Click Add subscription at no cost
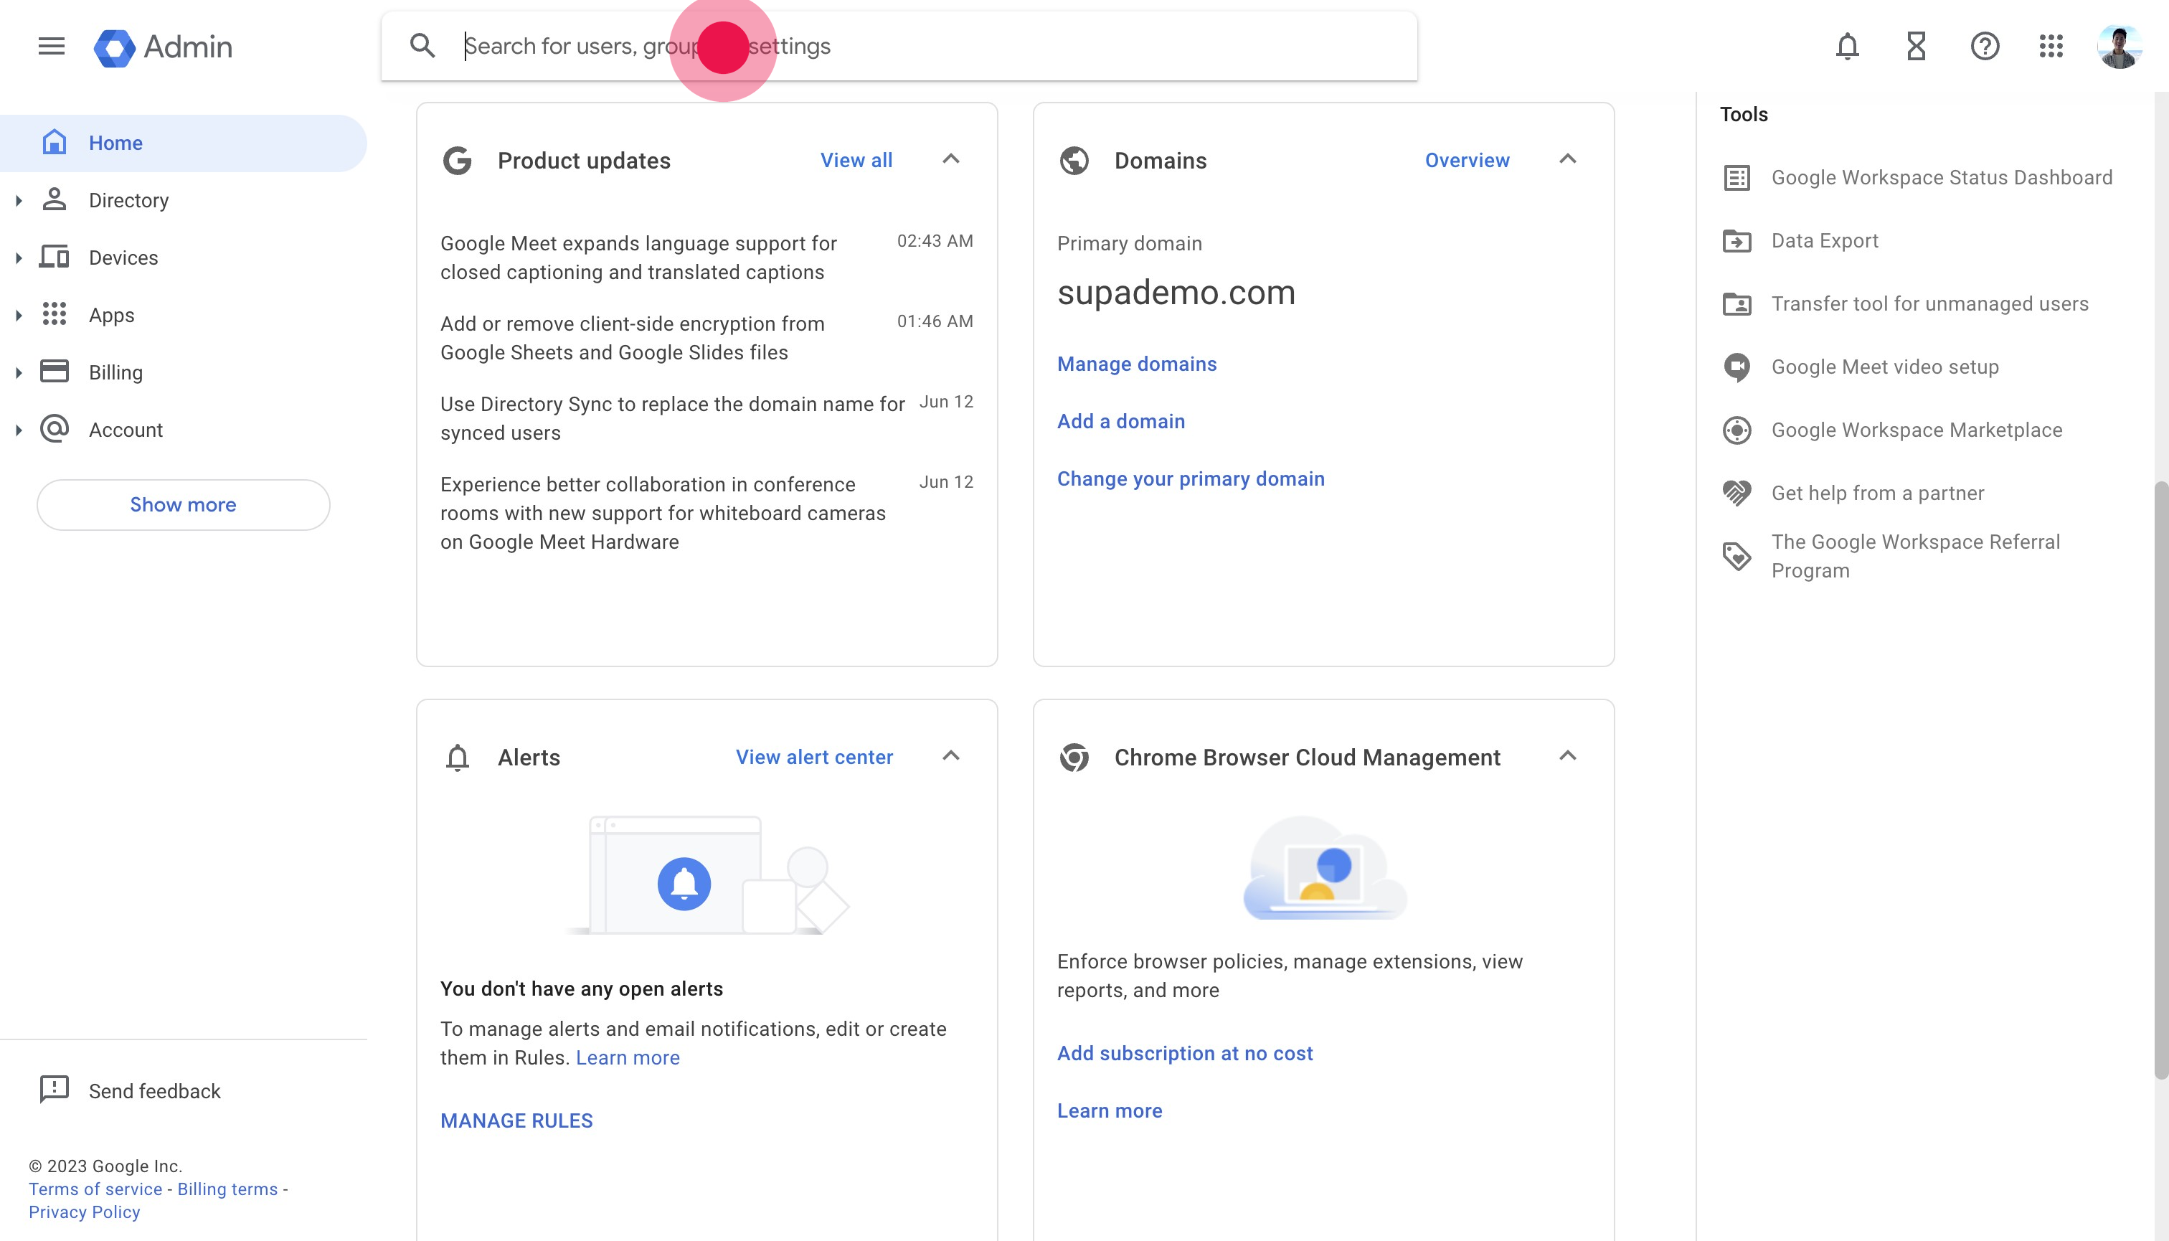Viewport: 2169px width, 1241px height. pos(1185,1054)
